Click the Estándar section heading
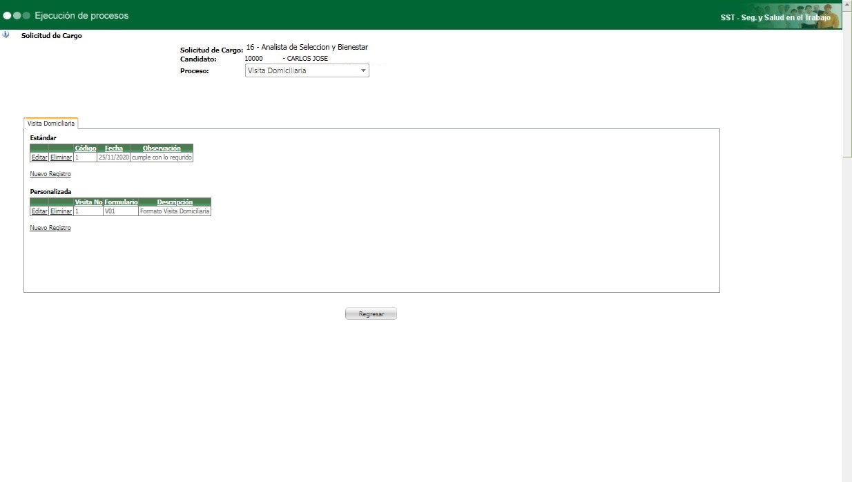This screenshot has width=852, height=482. coord(43,138)
